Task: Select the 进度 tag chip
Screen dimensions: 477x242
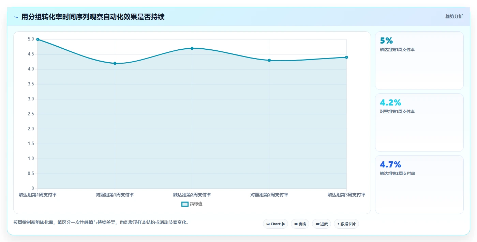Action: pyautogui.click(x=322, y=224)
